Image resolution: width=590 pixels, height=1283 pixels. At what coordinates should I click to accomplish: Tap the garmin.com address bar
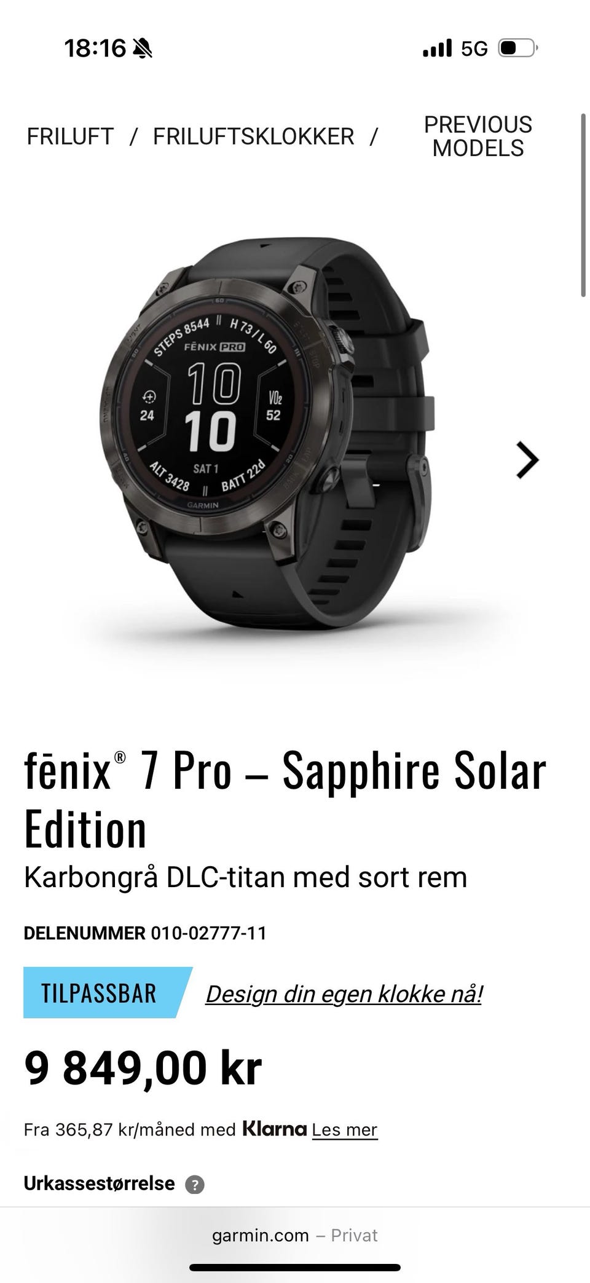point(295,1236)
